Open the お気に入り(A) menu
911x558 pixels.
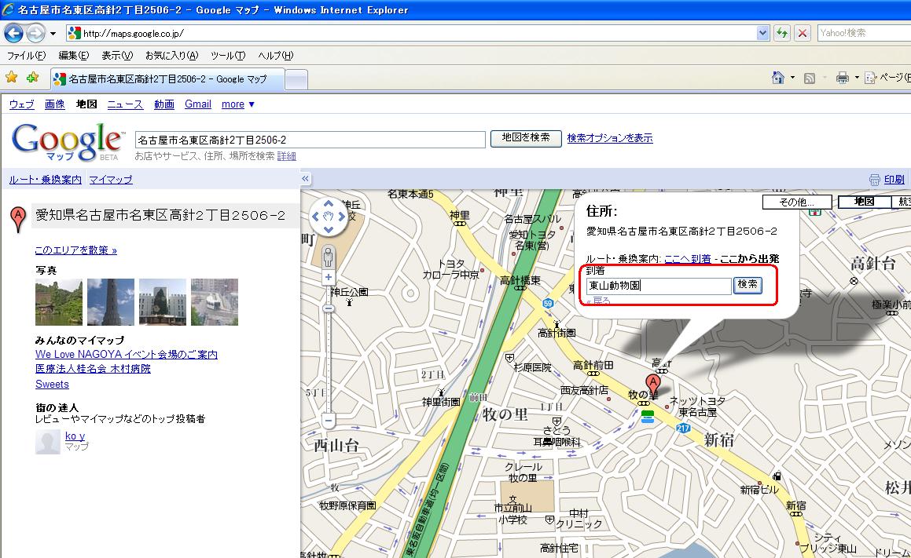point(171,56)
